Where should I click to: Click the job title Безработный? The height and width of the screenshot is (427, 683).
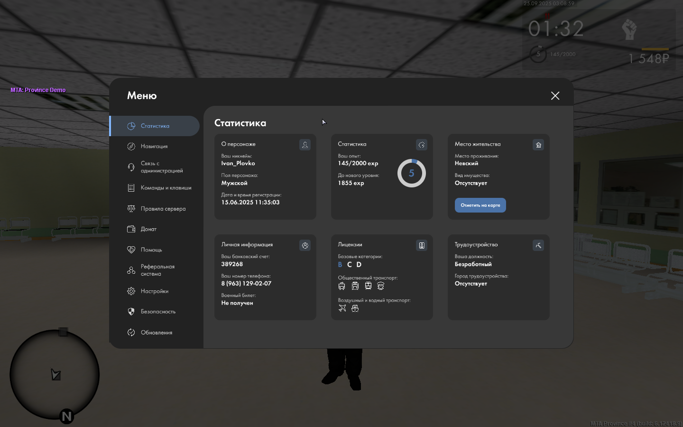pyautogui.click(x=473, y=264)
